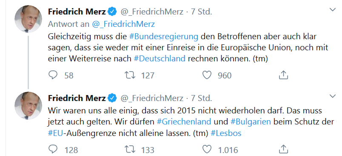The width and height of the screenshot is (342, 156).
Task: Retweet the first tweet with 127 retweets
Action: tap(130, 75)
